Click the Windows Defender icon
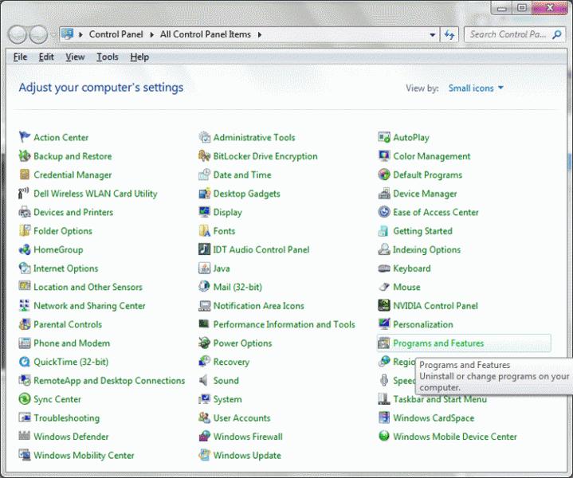This screenshot has width=573, height=478. point(25,437)
